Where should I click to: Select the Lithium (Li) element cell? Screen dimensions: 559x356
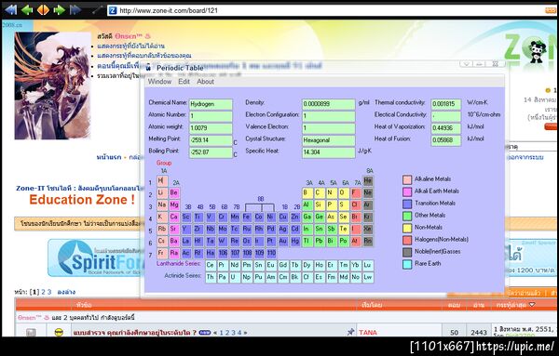point(162,192)
